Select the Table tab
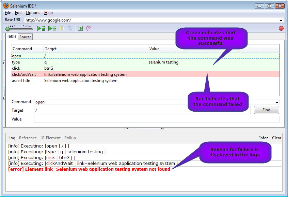Screen dimensions: 288x197 point(12,36)
